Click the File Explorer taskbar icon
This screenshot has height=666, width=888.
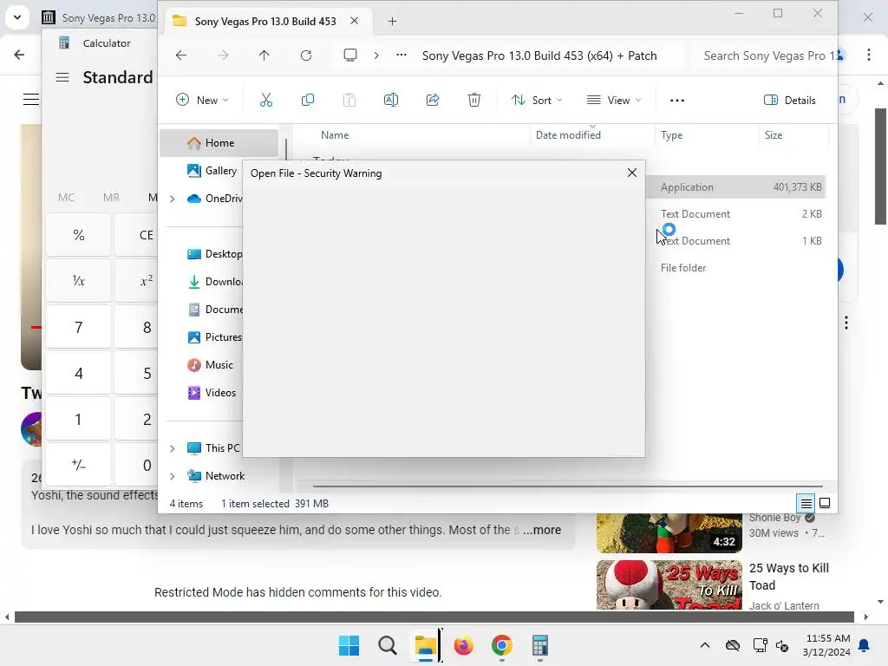[x=425, y=645]
